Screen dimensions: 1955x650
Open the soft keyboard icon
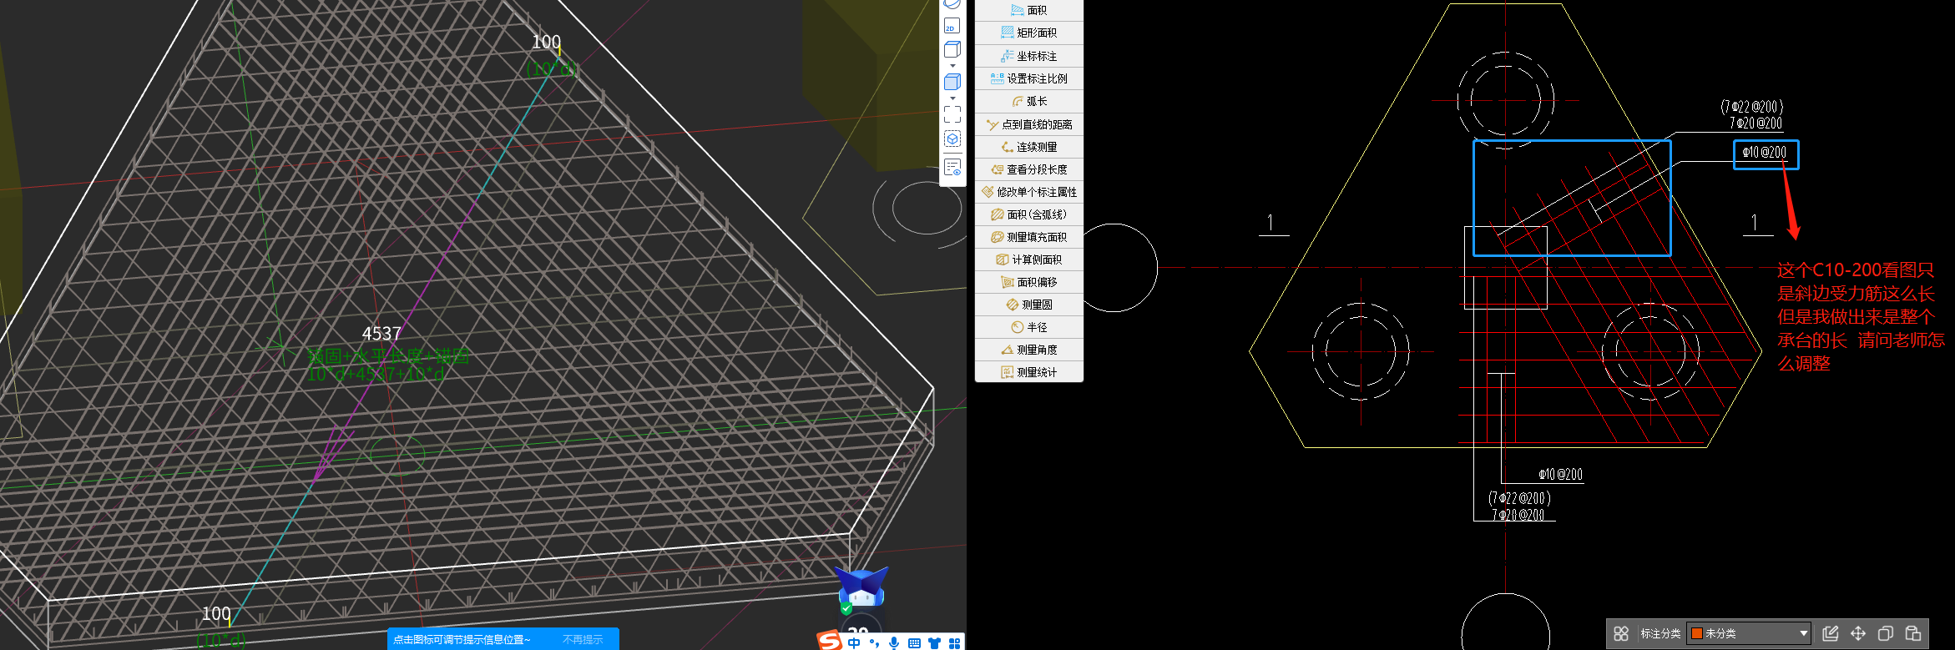click(914, 642)
